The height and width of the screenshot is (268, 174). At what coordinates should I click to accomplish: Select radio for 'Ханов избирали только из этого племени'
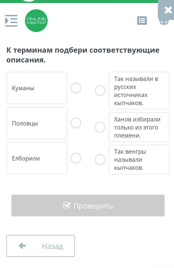pos(100,127)
